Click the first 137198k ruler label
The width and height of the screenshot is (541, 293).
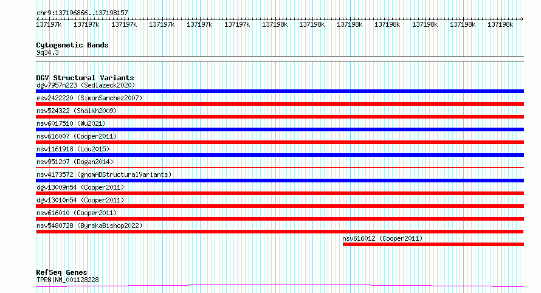[275, 25]
